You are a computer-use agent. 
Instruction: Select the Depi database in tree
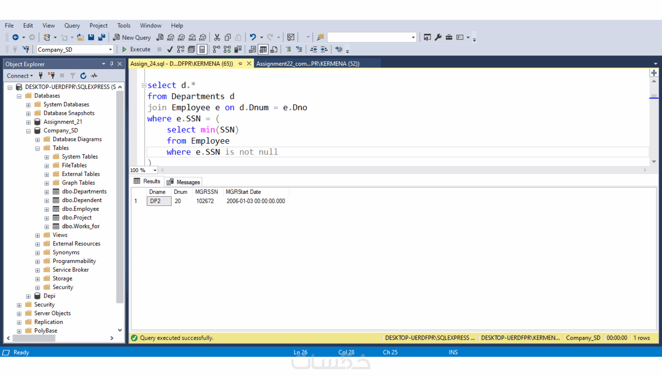(49, 296)
